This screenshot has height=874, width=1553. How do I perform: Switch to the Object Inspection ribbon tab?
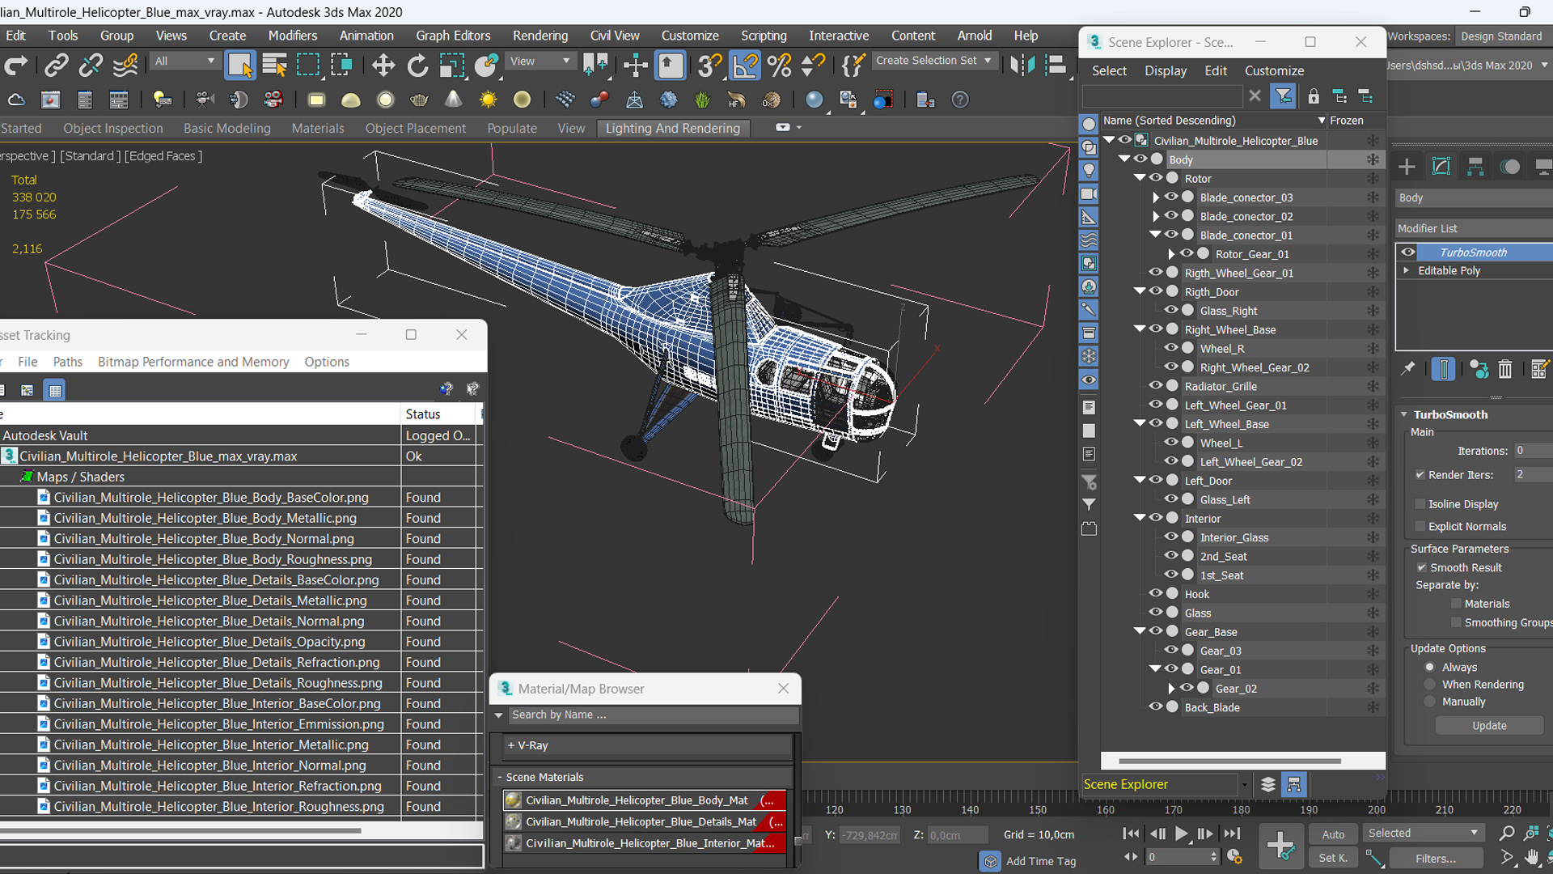tap(112, 128)
